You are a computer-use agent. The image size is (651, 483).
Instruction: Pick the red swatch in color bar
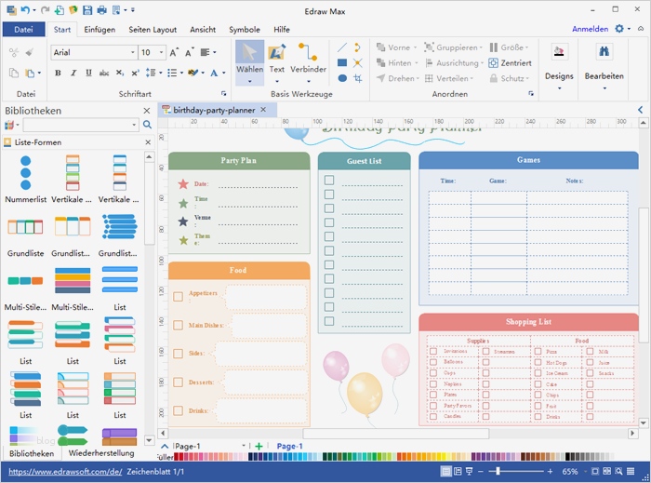[177, 457]
